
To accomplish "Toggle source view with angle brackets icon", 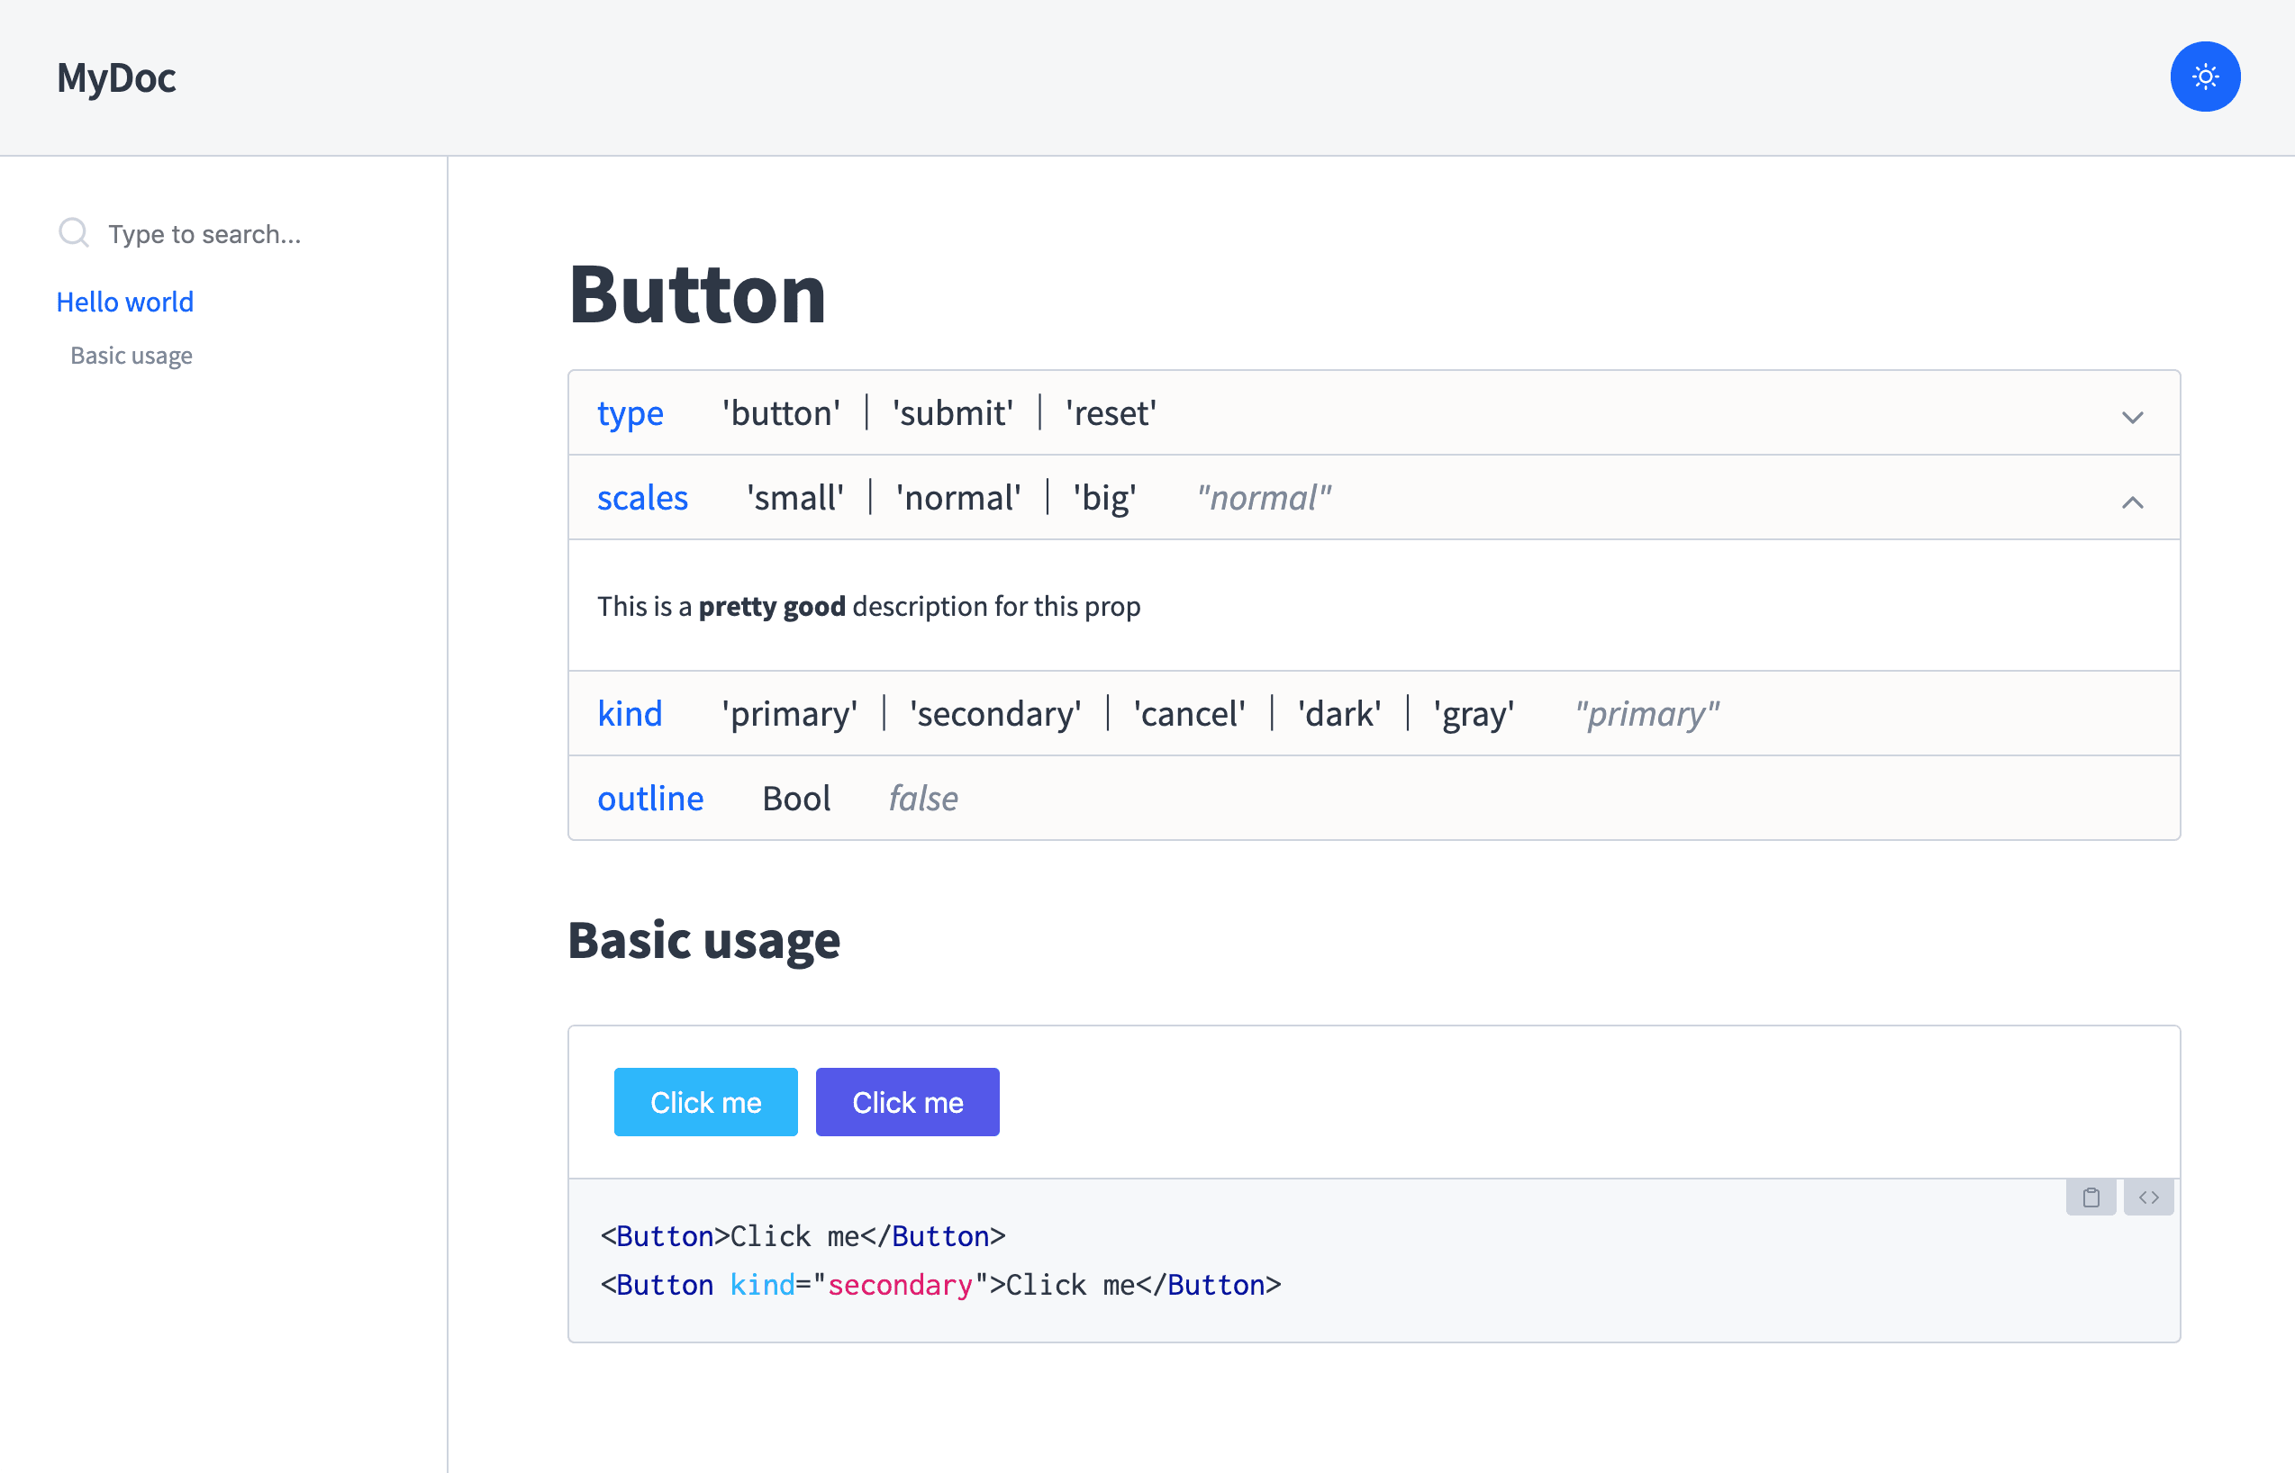I will click(x=2148, y=1197).
